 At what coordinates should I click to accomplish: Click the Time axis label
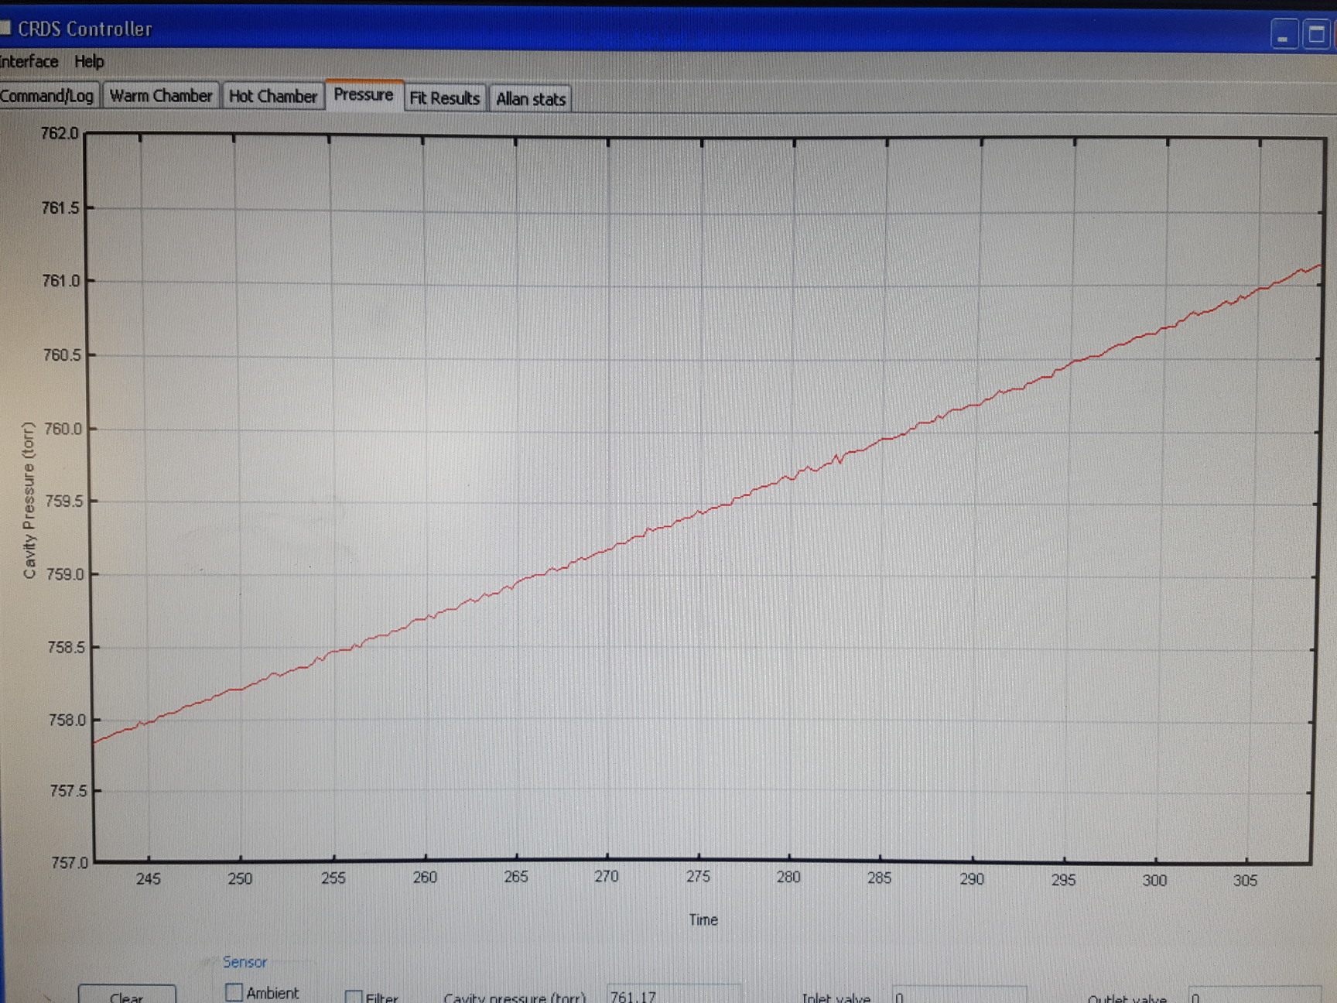703,919
